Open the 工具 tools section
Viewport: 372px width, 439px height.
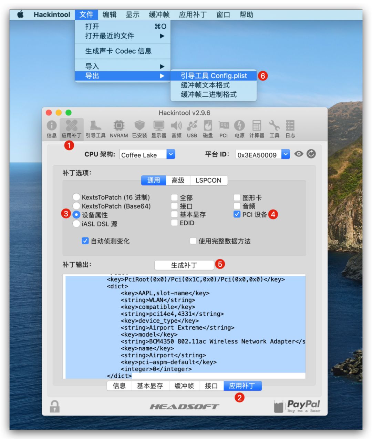point(274,129)
